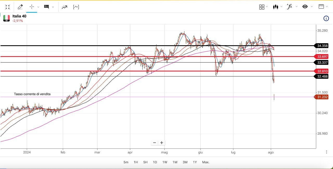Screen dimensions: 333x169
Task: Select the 1H timeframe
Action: click(x=136, y=162)
